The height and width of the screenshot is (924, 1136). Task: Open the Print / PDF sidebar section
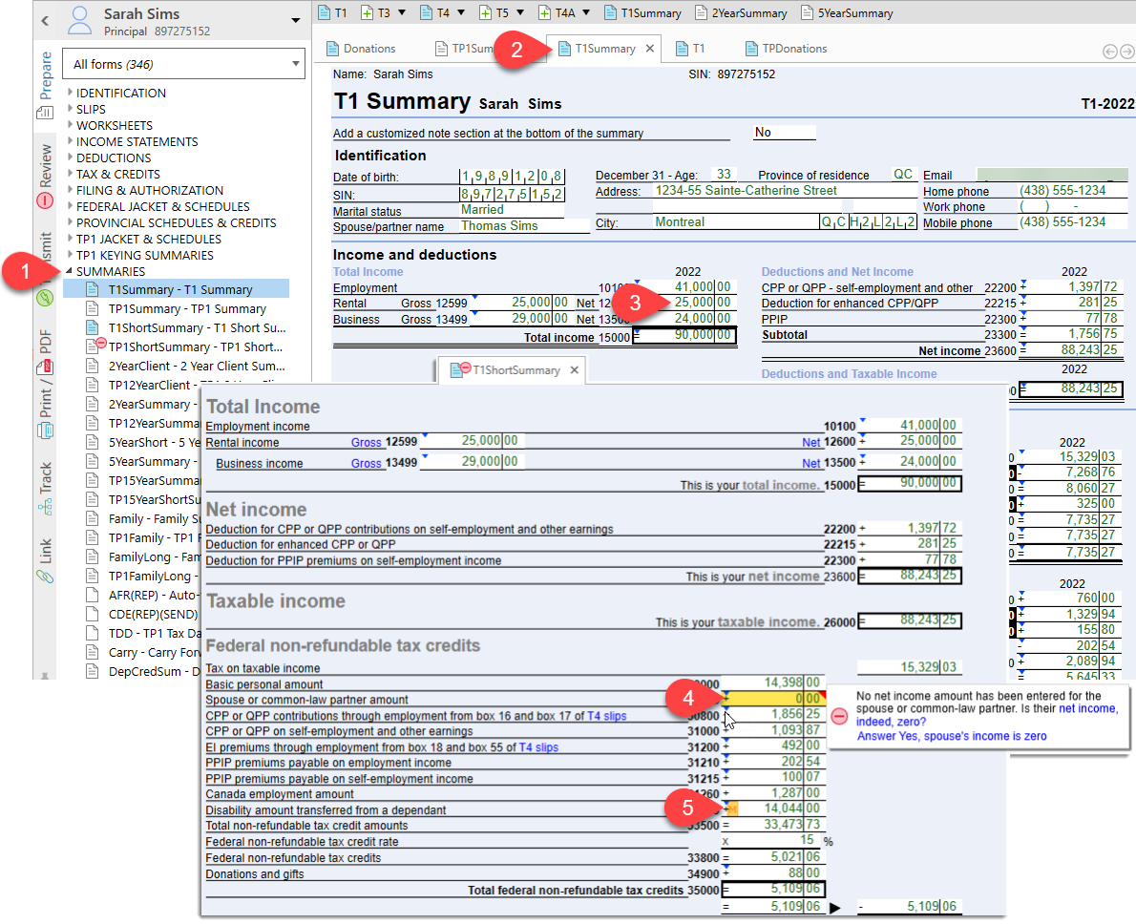(45, 384)
